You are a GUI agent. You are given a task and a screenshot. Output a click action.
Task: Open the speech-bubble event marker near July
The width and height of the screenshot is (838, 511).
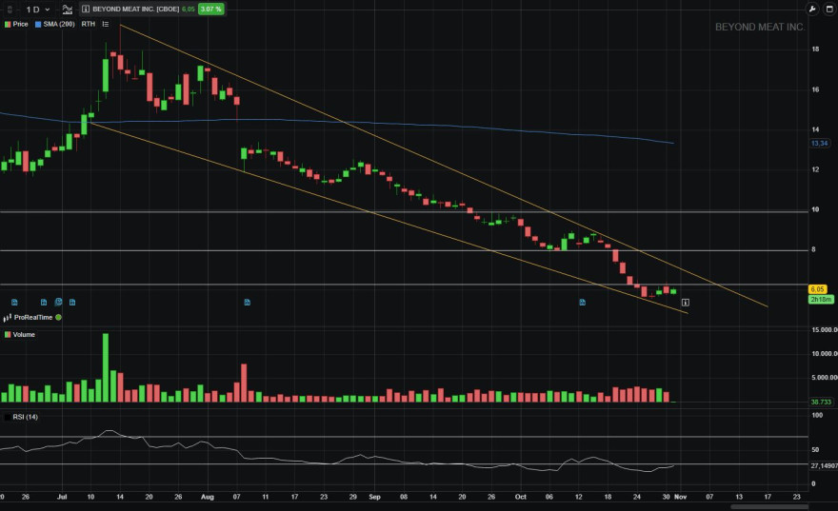coord(58,302)
